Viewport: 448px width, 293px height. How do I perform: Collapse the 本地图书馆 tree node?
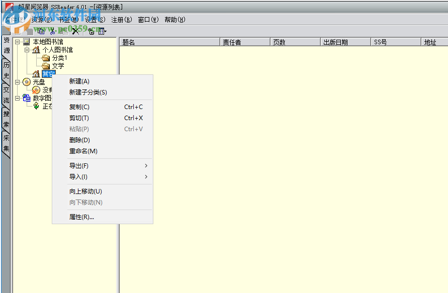click(x=18, y=41)
